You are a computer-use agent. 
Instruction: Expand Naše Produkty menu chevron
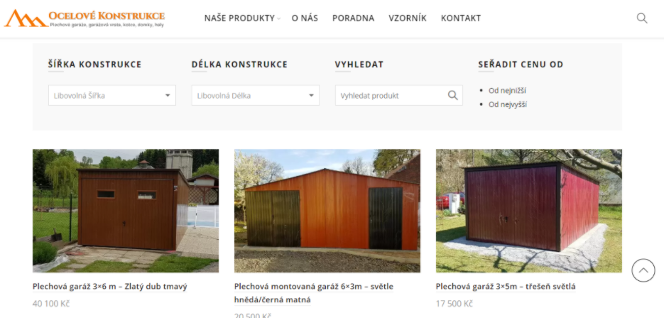click(x=278, y=18)
